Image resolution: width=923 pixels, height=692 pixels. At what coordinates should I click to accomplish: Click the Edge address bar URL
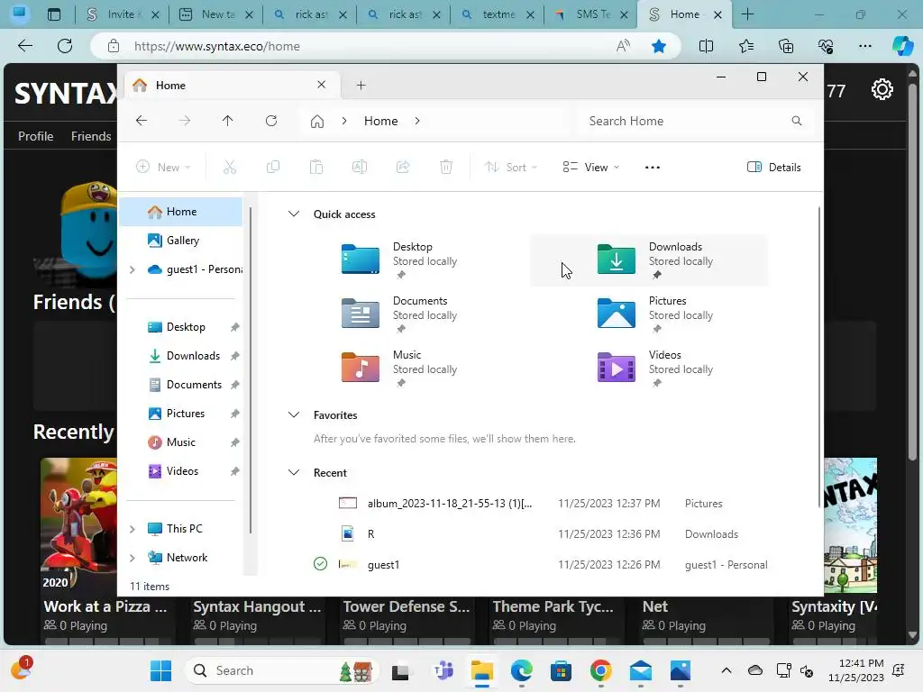[x=217, y=46]
